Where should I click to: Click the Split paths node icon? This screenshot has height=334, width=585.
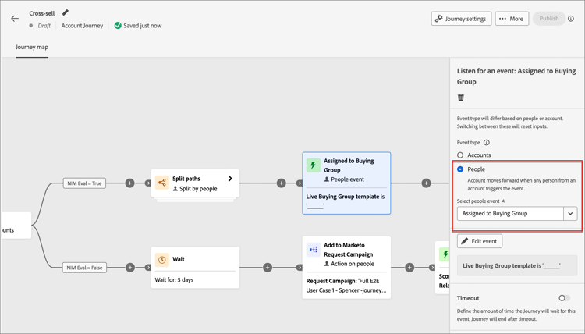tap(162, 183)
